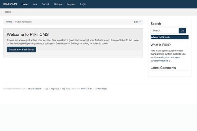Viewport: 197px width, 131px height.
Task: Open the Login page
Action: tap(83, 4)
